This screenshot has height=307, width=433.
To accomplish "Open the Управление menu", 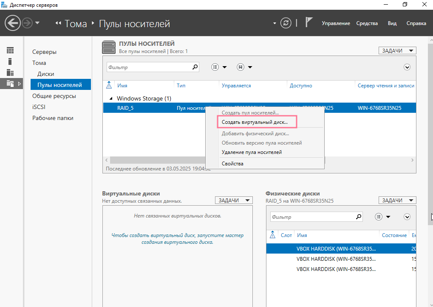I will (336, 23).
